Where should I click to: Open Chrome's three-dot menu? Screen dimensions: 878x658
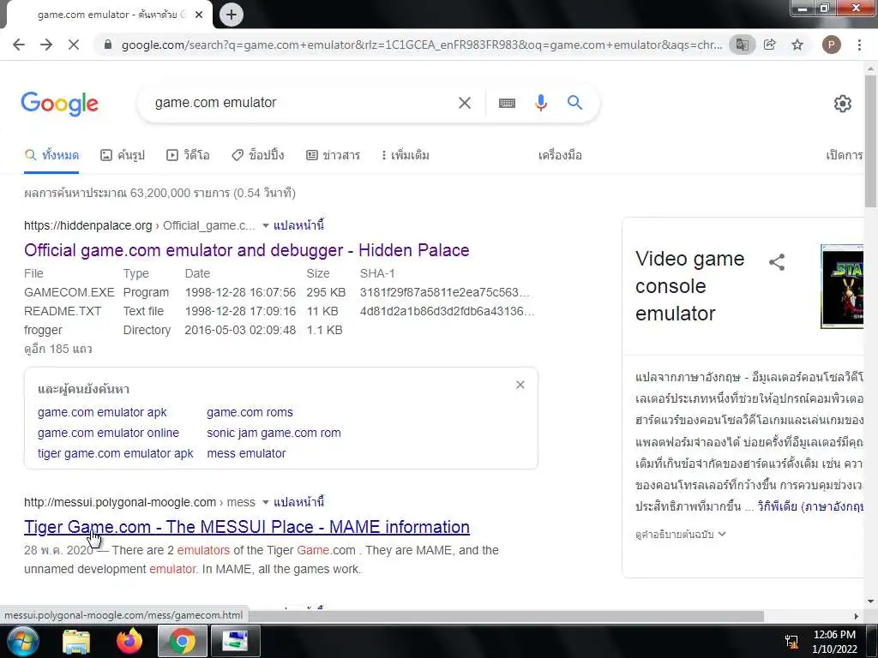pyautogui.click(x=859, y=45)
